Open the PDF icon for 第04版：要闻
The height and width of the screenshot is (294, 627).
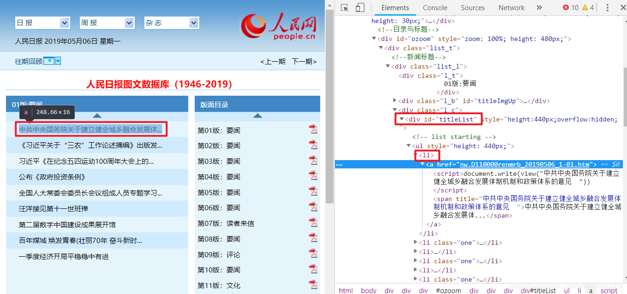point(314,176)
